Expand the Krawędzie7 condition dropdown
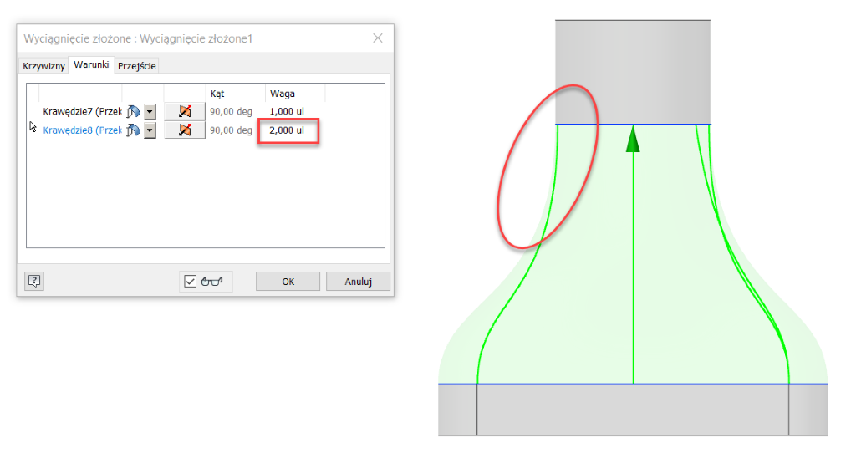The image size is (856, 453). pos(150,111)
